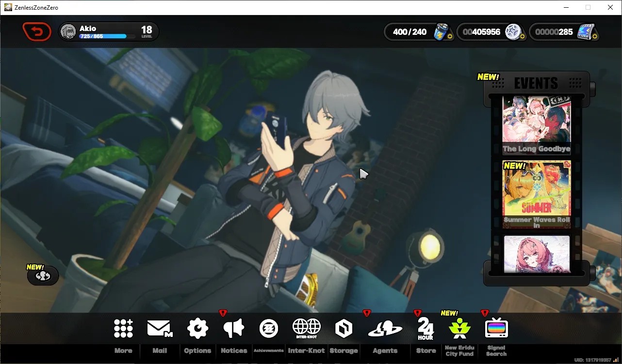
Task: Click the New Eridu City Fund label
Action: 459,351
